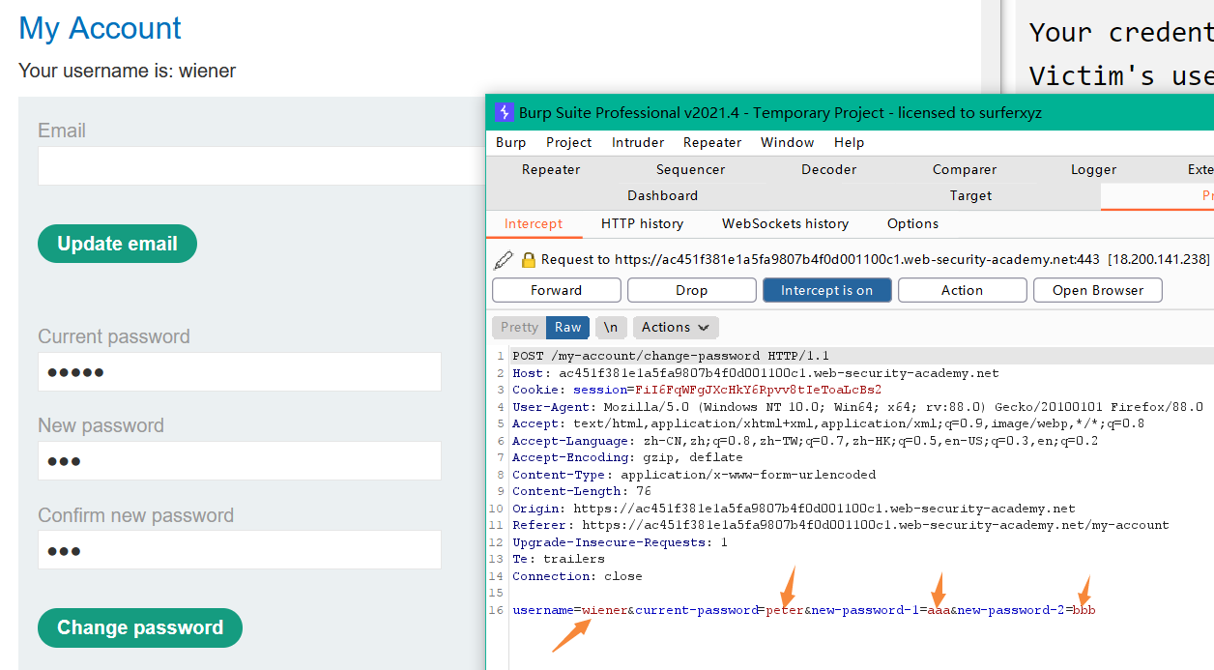Screen dimensions: 1214x670
Task: Select the Intercept sub-tab
Action: click(x=533, y=223)
